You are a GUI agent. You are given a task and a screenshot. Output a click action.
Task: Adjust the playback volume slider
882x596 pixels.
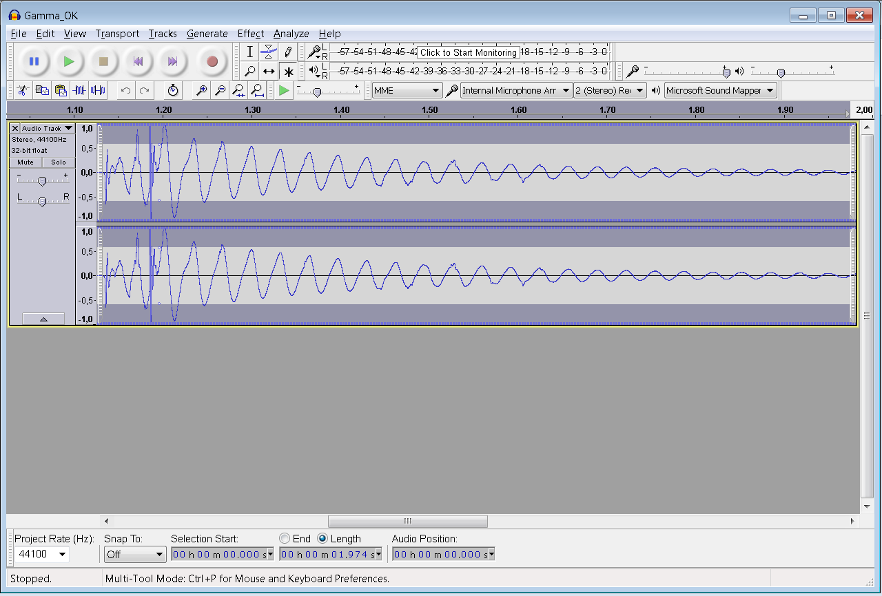(x=792, y=72)
